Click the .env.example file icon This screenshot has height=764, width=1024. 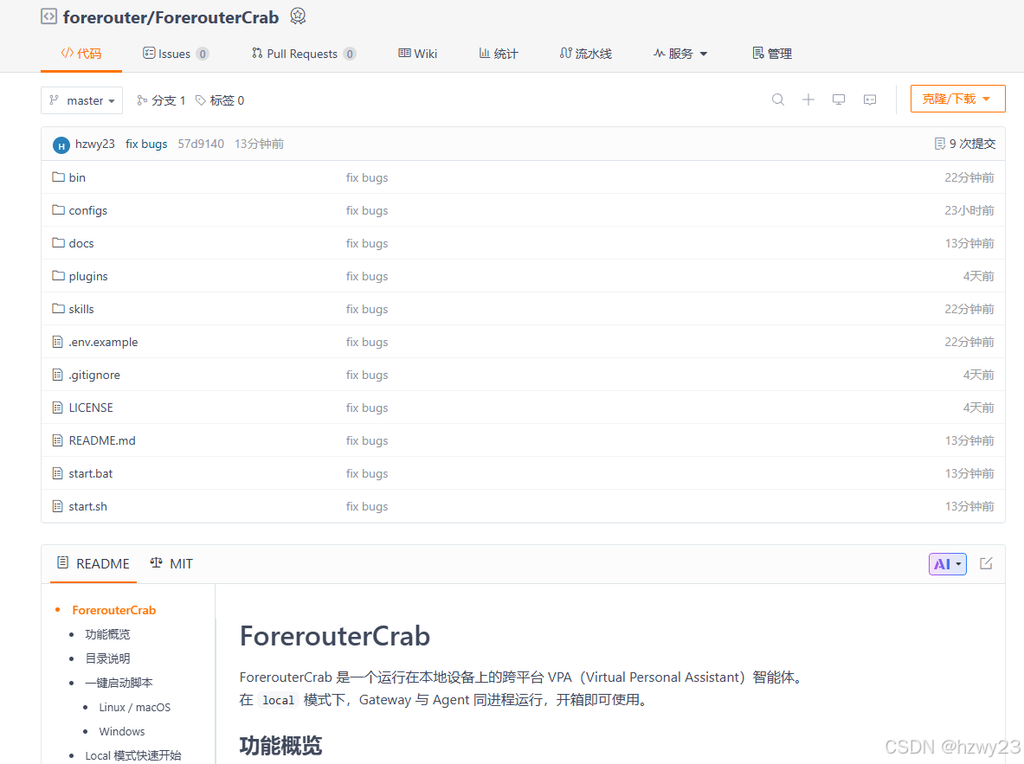click(x=57, y=342)
